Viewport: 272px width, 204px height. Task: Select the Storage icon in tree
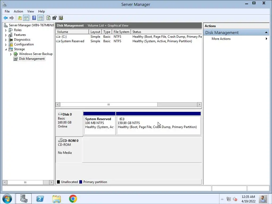(x=11, y=49)
